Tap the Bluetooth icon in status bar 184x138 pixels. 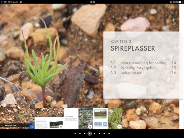point(171,2)
